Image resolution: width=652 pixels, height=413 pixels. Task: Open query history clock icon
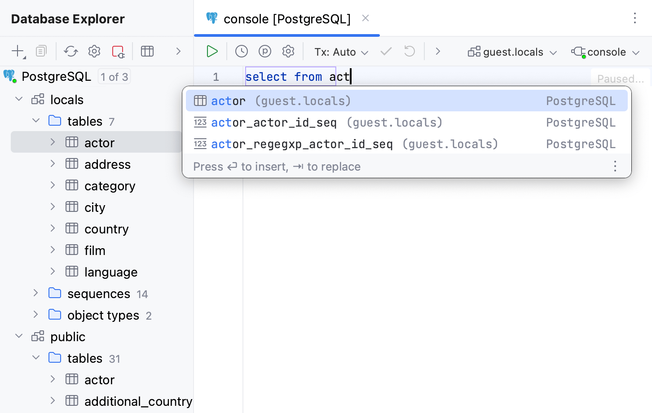(242, 52)
